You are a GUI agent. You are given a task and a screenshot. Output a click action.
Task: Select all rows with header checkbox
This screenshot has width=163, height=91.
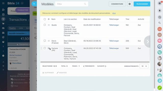pos(45,19)
